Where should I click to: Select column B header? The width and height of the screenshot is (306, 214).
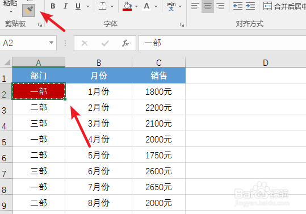(99, 62)
